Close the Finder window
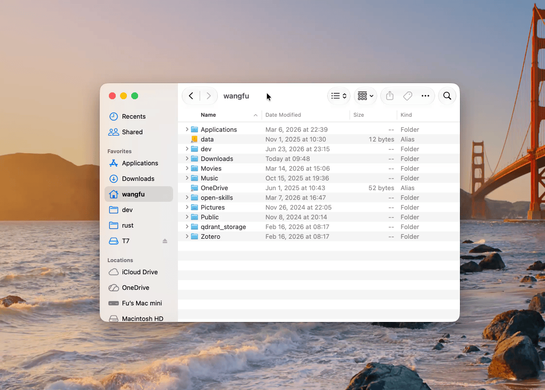545x390 pixels. point(112,96)
